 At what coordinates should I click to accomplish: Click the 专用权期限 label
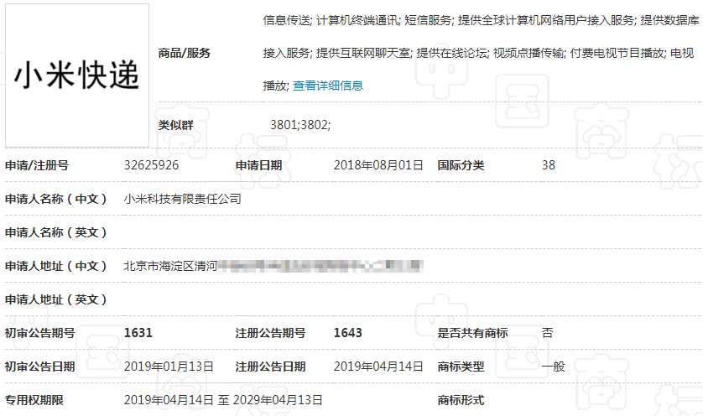[34, 400]
